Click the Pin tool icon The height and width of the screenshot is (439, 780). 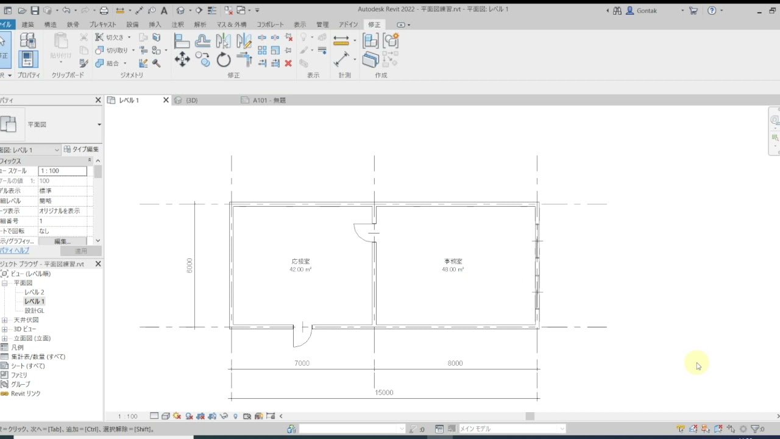[288, 51]
